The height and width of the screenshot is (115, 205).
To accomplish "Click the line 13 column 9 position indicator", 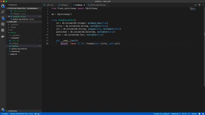I will click(x=161, y=114).
